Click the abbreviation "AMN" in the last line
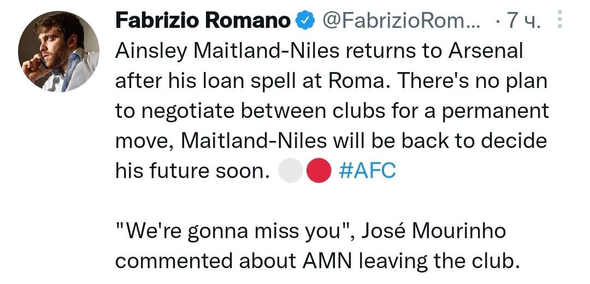The image size is (590, 284). (x=324, y=261)
